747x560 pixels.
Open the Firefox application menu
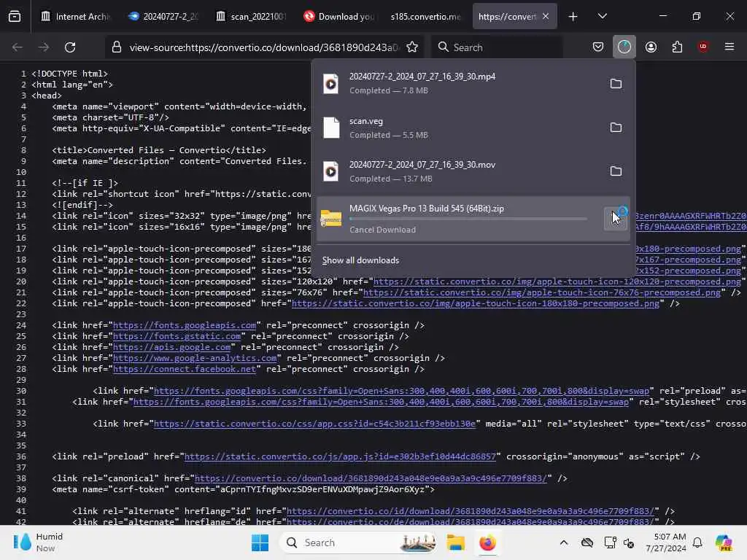tap(729, 47)
